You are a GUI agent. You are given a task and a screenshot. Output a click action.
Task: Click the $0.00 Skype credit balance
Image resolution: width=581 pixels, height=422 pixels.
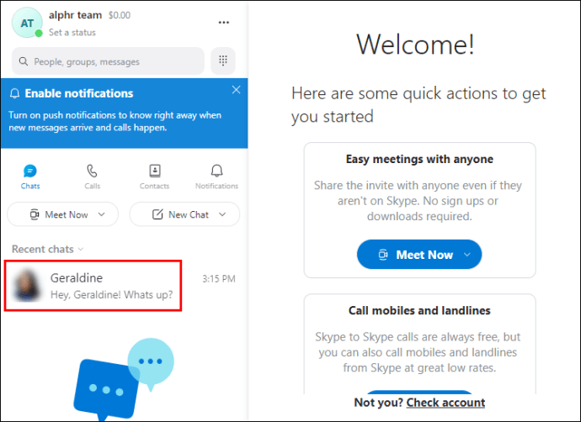(x=120, y=15)
